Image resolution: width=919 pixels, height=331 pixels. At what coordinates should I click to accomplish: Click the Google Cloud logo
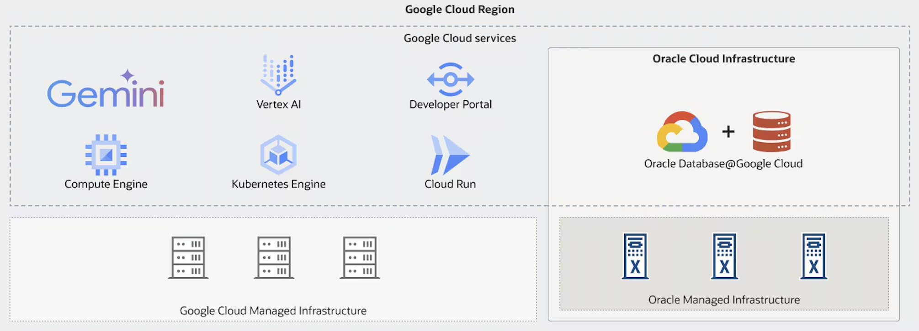682,132
